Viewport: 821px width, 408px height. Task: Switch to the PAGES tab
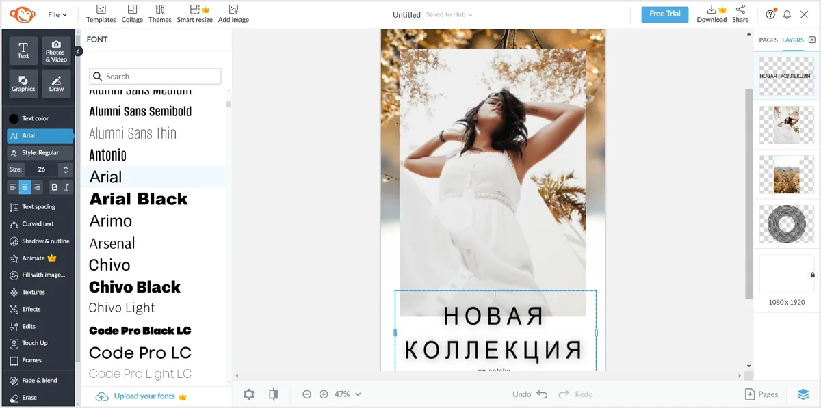coord(768,40)
